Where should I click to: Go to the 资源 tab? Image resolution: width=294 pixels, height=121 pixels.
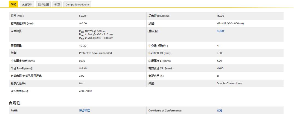click(x=57, y=4)
